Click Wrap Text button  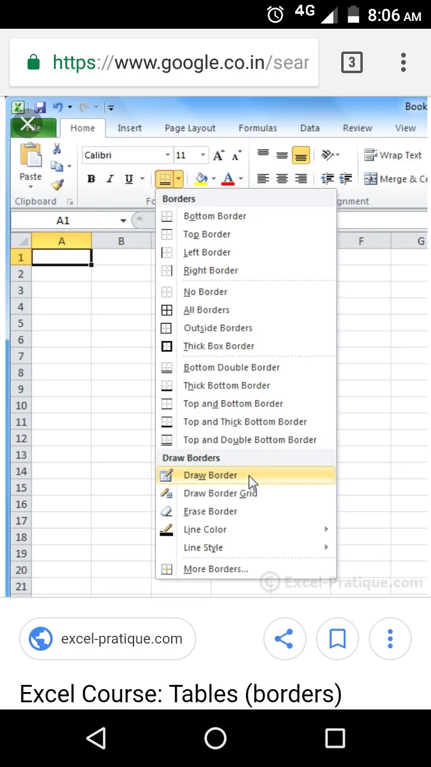[393, 155]
